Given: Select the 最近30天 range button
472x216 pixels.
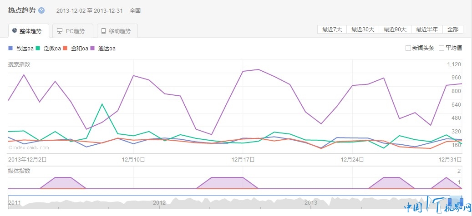Looking at the screenshot, I should 363,29.
